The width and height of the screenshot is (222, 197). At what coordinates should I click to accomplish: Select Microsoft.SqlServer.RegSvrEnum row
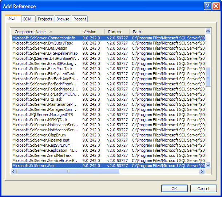pyautogui.click(x=108, y=145)
